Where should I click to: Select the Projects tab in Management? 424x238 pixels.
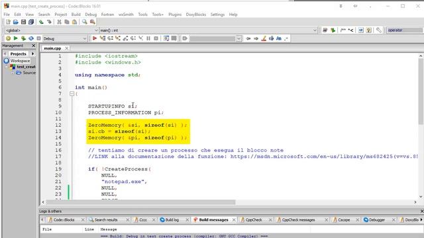tap(18, 54)
